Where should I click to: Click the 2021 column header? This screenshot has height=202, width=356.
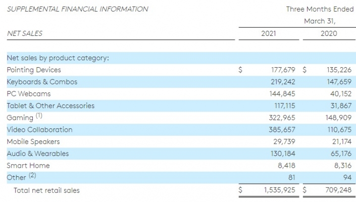[269, 34]
